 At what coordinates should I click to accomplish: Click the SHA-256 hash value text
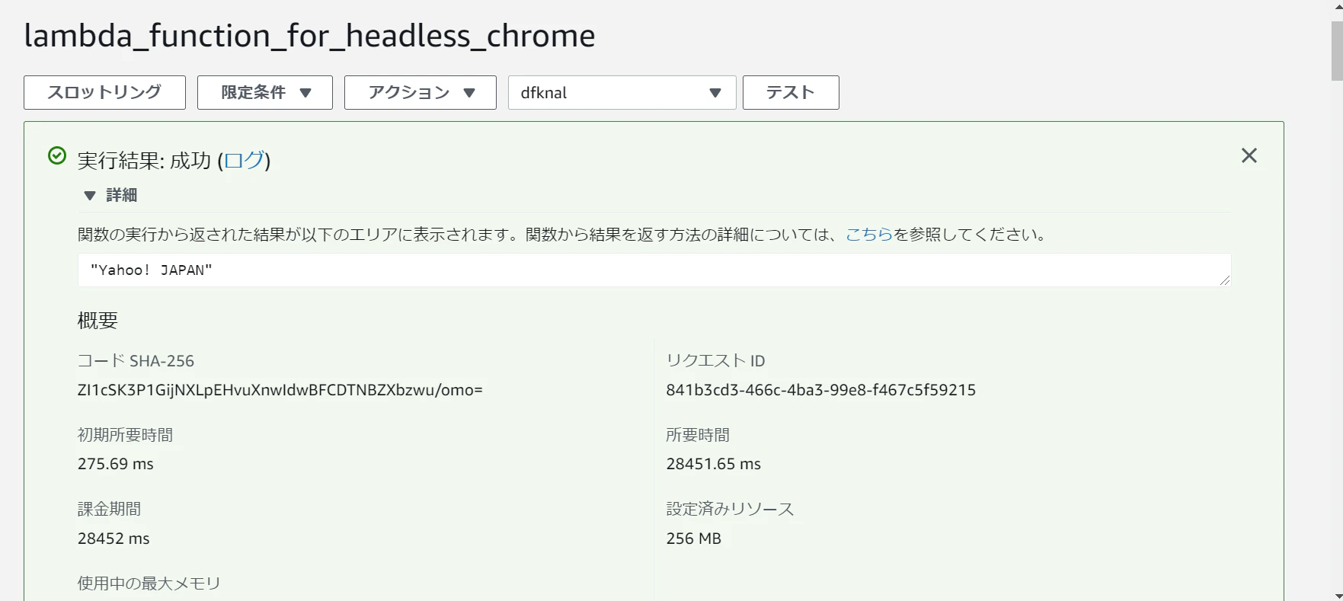pyautogui.click(x=280, y=390)
